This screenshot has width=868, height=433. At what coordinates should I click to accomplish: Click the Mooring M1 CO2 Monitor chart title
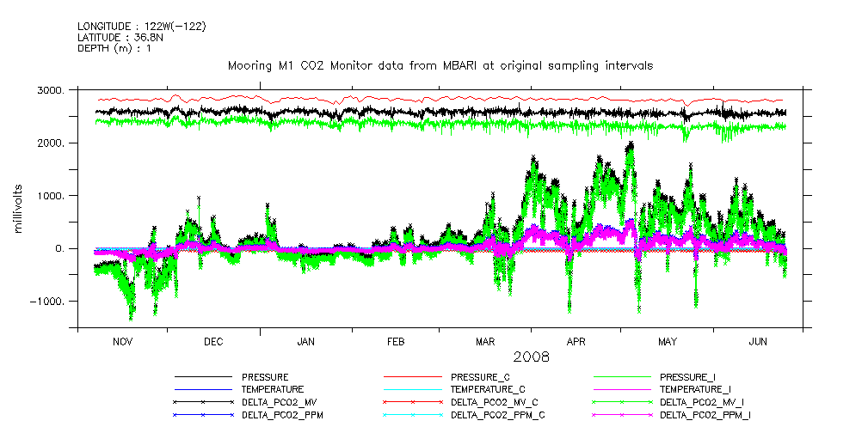pos(440,65)
